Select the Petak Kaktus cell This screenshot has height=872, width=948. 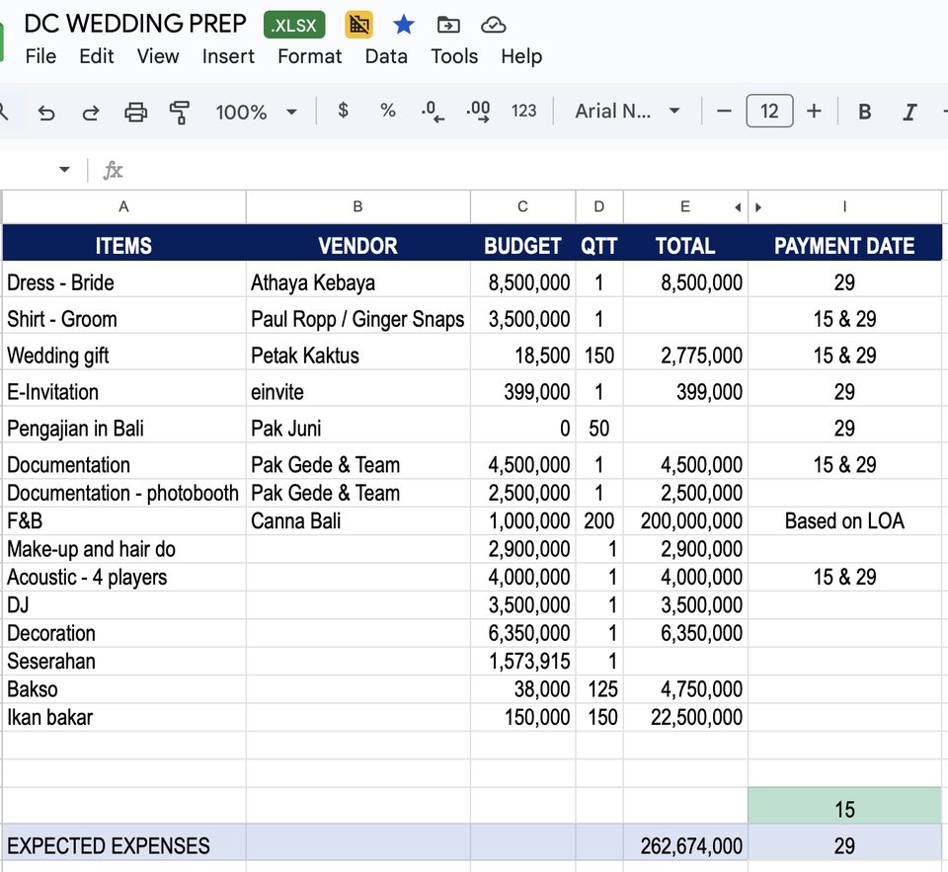click(x=357, y=354)
